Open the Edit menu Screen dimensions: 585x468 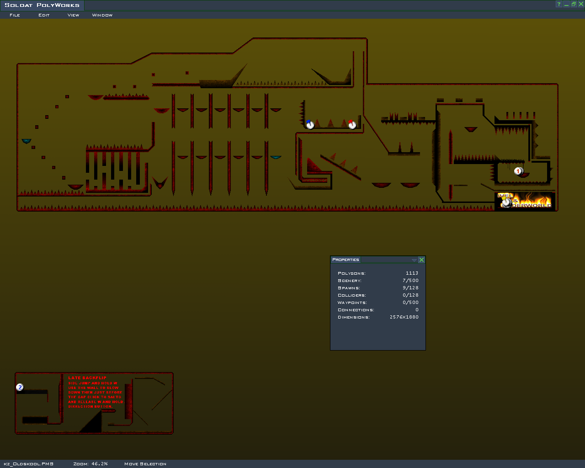(44, 15)
